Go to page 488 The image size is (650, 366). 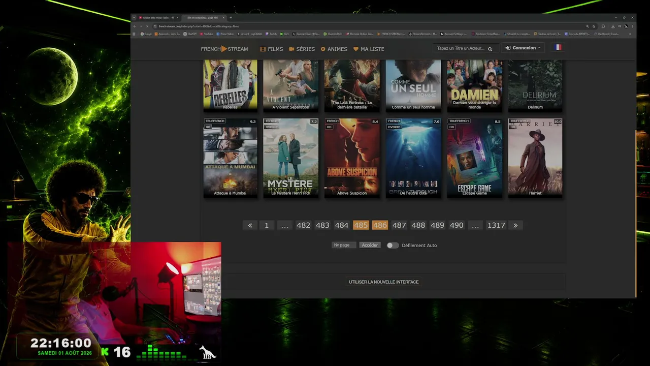(x=418, y=225)
